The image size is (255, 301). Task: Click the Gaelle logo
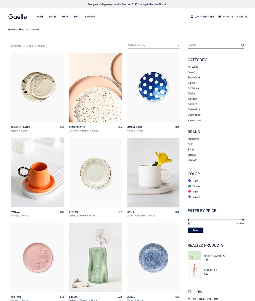[17, 17]
